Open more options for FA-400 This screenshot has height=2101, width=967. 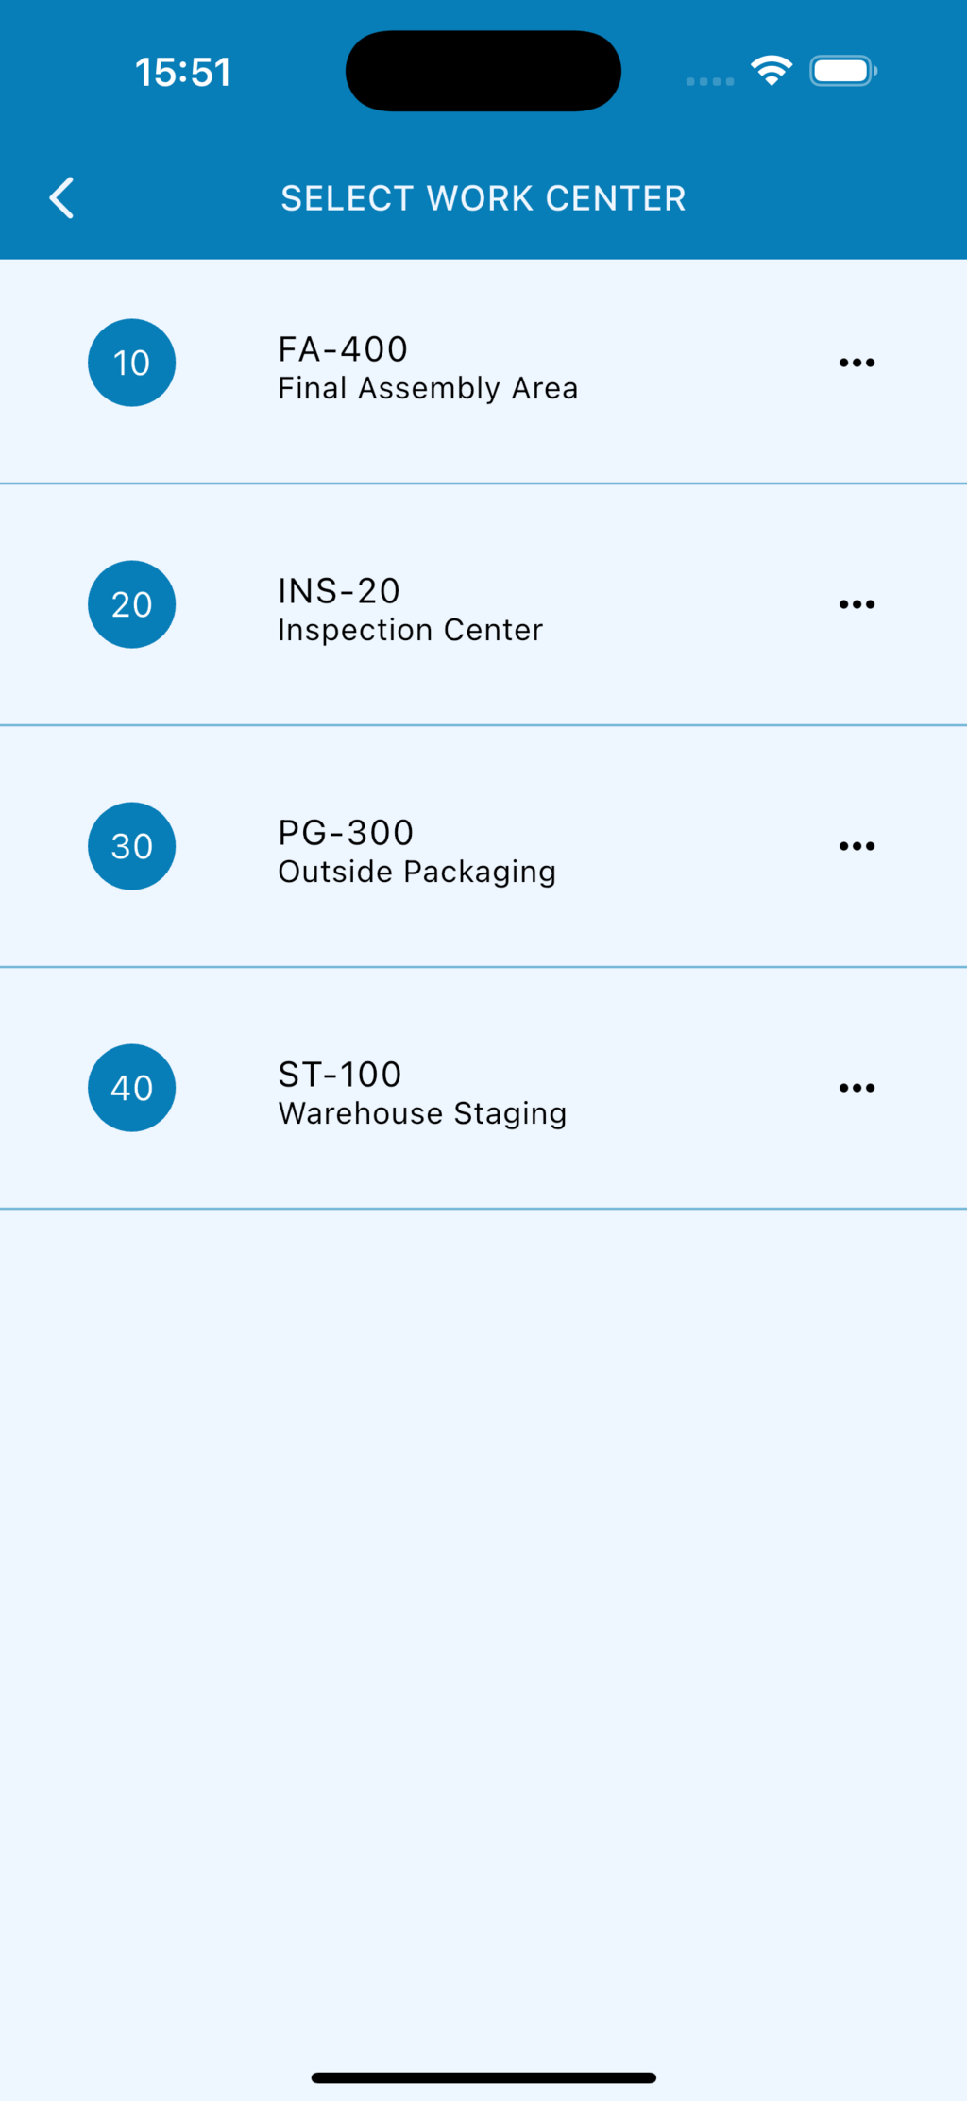857,363
